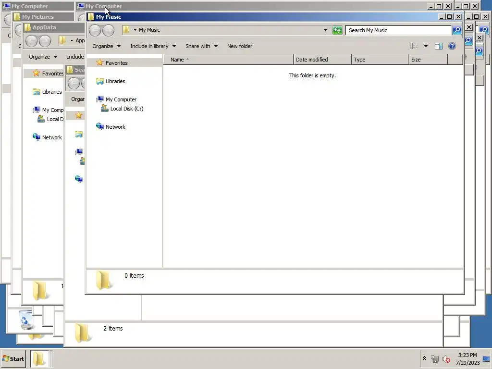Click Forward button in AppData window
This screenshot has height=369, width=492.
(x=45, y=41)
